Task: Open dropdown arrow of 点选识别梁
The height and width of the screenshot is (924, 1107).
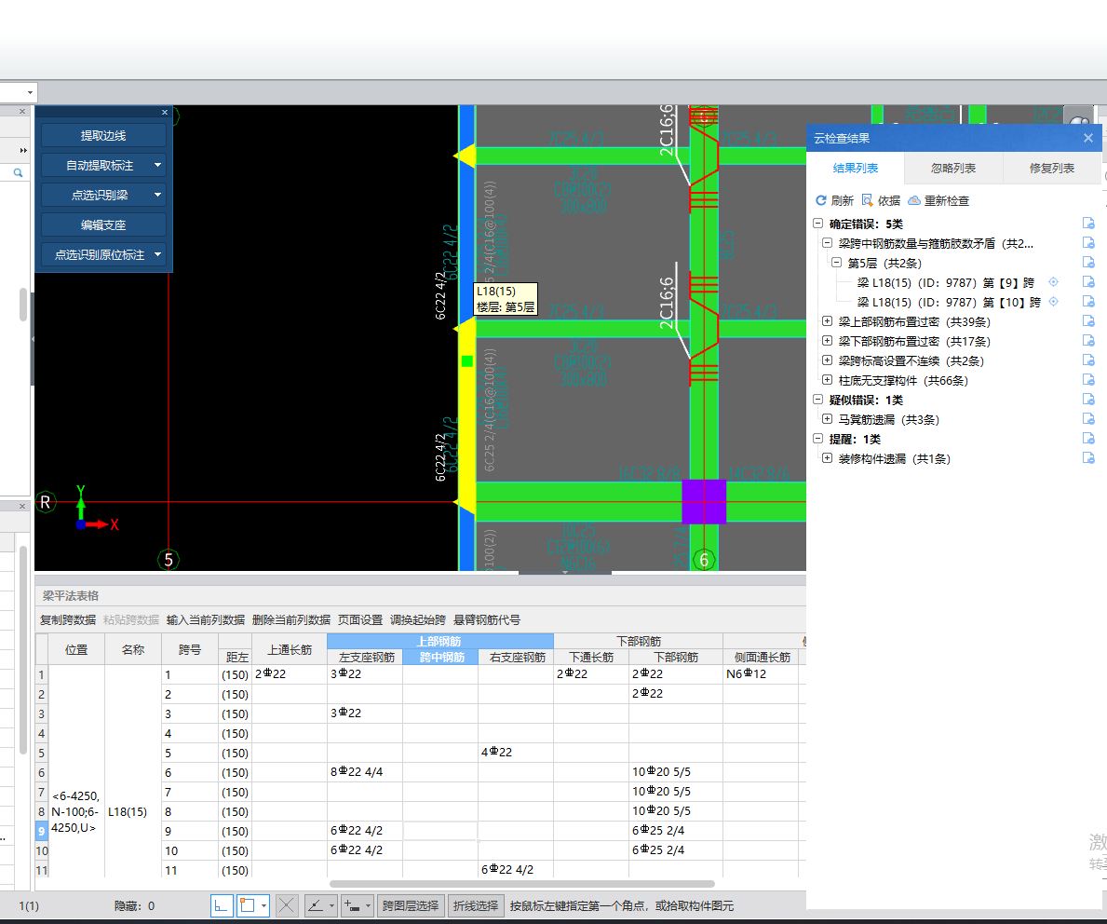Action: [157, 195]
